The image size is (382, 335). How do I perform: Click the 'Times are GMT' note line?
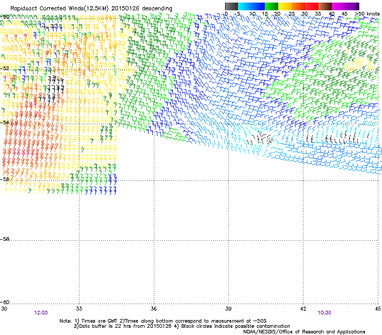(163, 321)
